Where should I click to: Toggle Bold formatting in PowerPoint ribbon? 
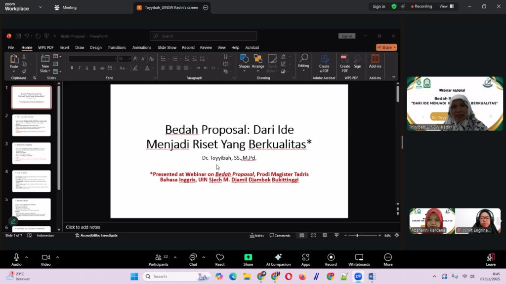click(x=72, y=68)
